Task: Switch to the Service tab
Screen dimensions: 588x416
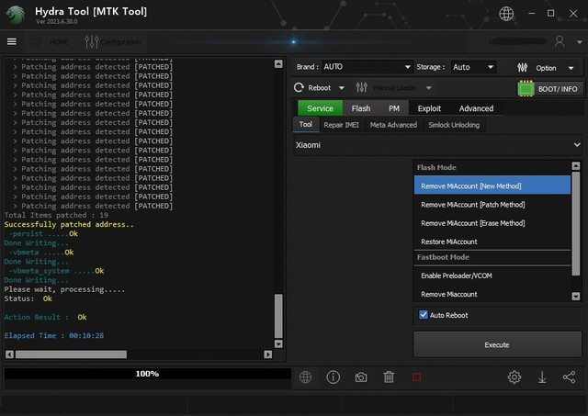Action: click(x=320, y=108)
